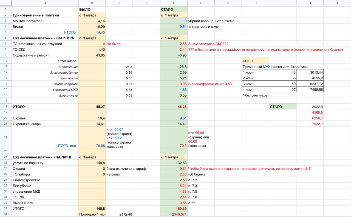Image resolution: width=351 pixels, height=217 pixels.
Task: Select the note 'п.77'
Action: 191,203
